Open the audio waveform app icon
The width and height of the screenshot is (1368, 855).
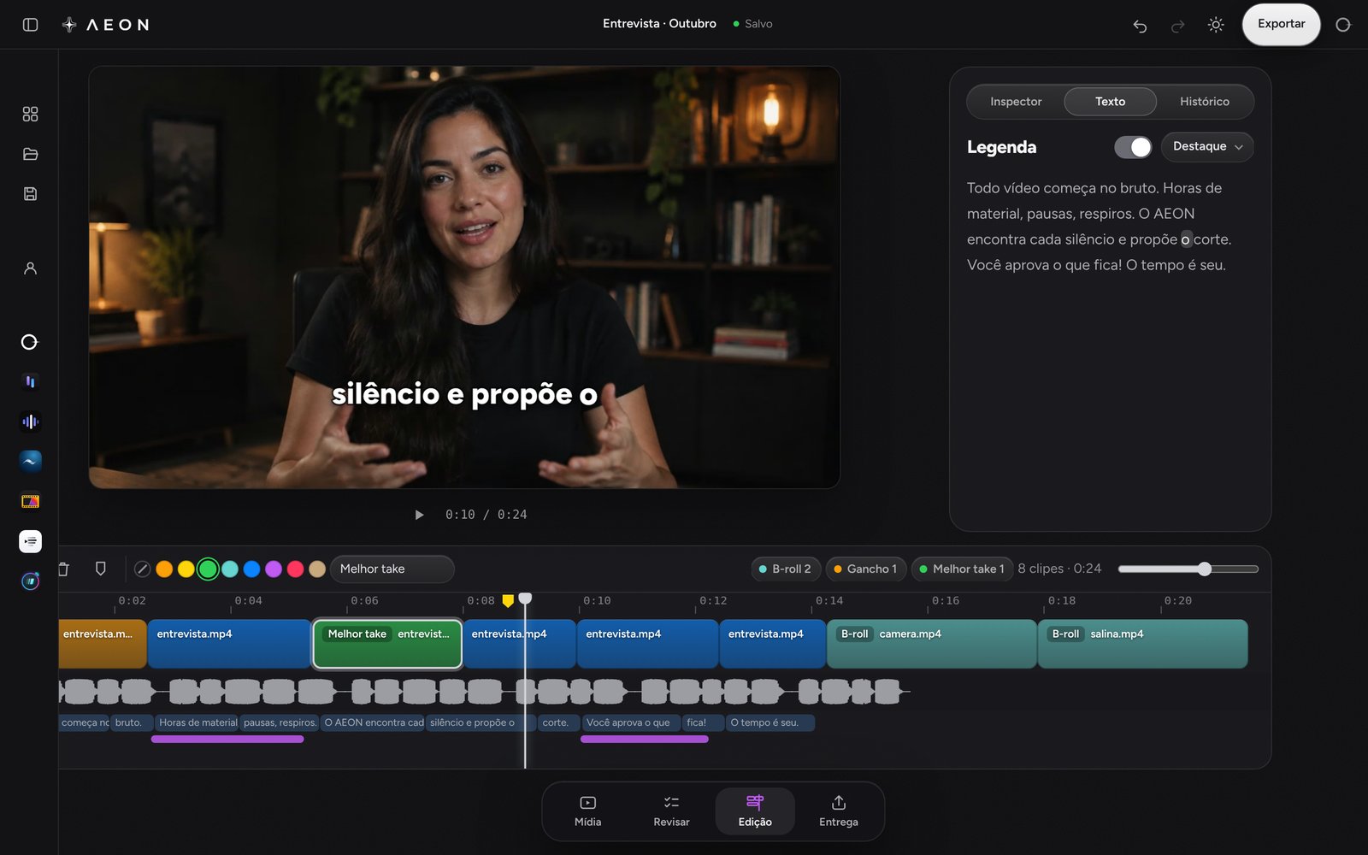point(30,422)
